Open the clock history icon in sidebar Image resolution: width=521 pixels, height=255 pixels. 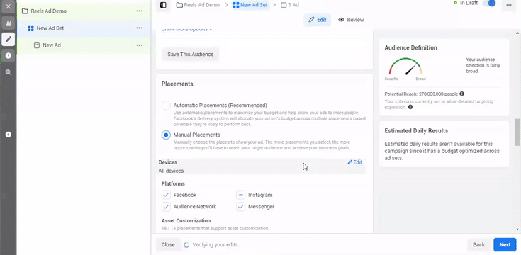click(9, 56)
